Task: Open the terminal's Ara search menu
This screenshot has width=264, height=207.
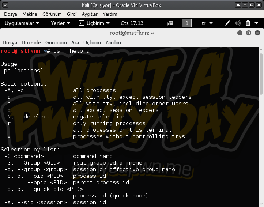Action: (75, 42)
